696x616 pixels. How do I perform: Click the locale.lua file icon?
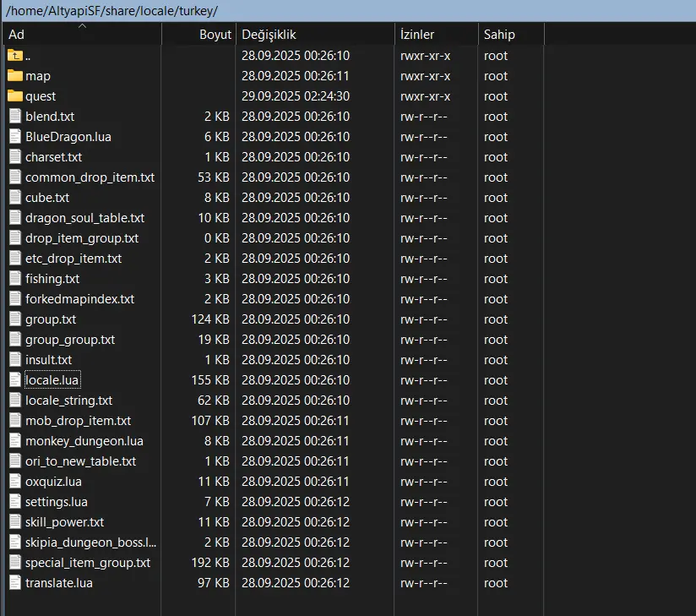tap(15, 380)
